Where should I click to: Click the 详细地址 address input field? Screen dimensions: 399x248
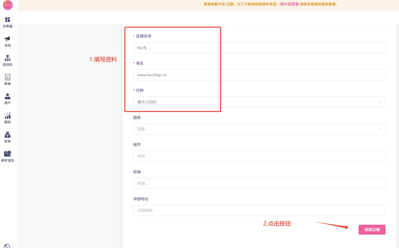coord(259,210)
